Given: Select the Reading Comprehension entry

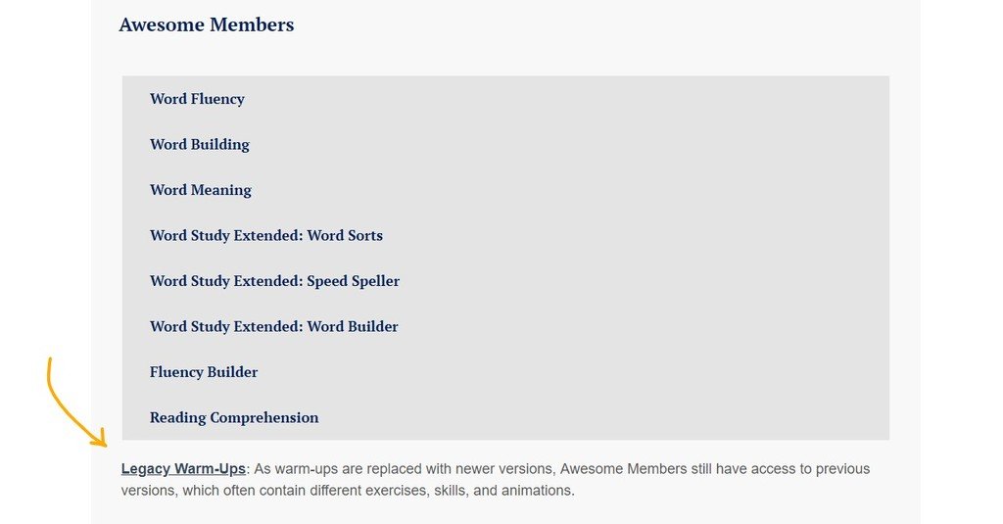Looking at the screenshot, I should point(234,417).
